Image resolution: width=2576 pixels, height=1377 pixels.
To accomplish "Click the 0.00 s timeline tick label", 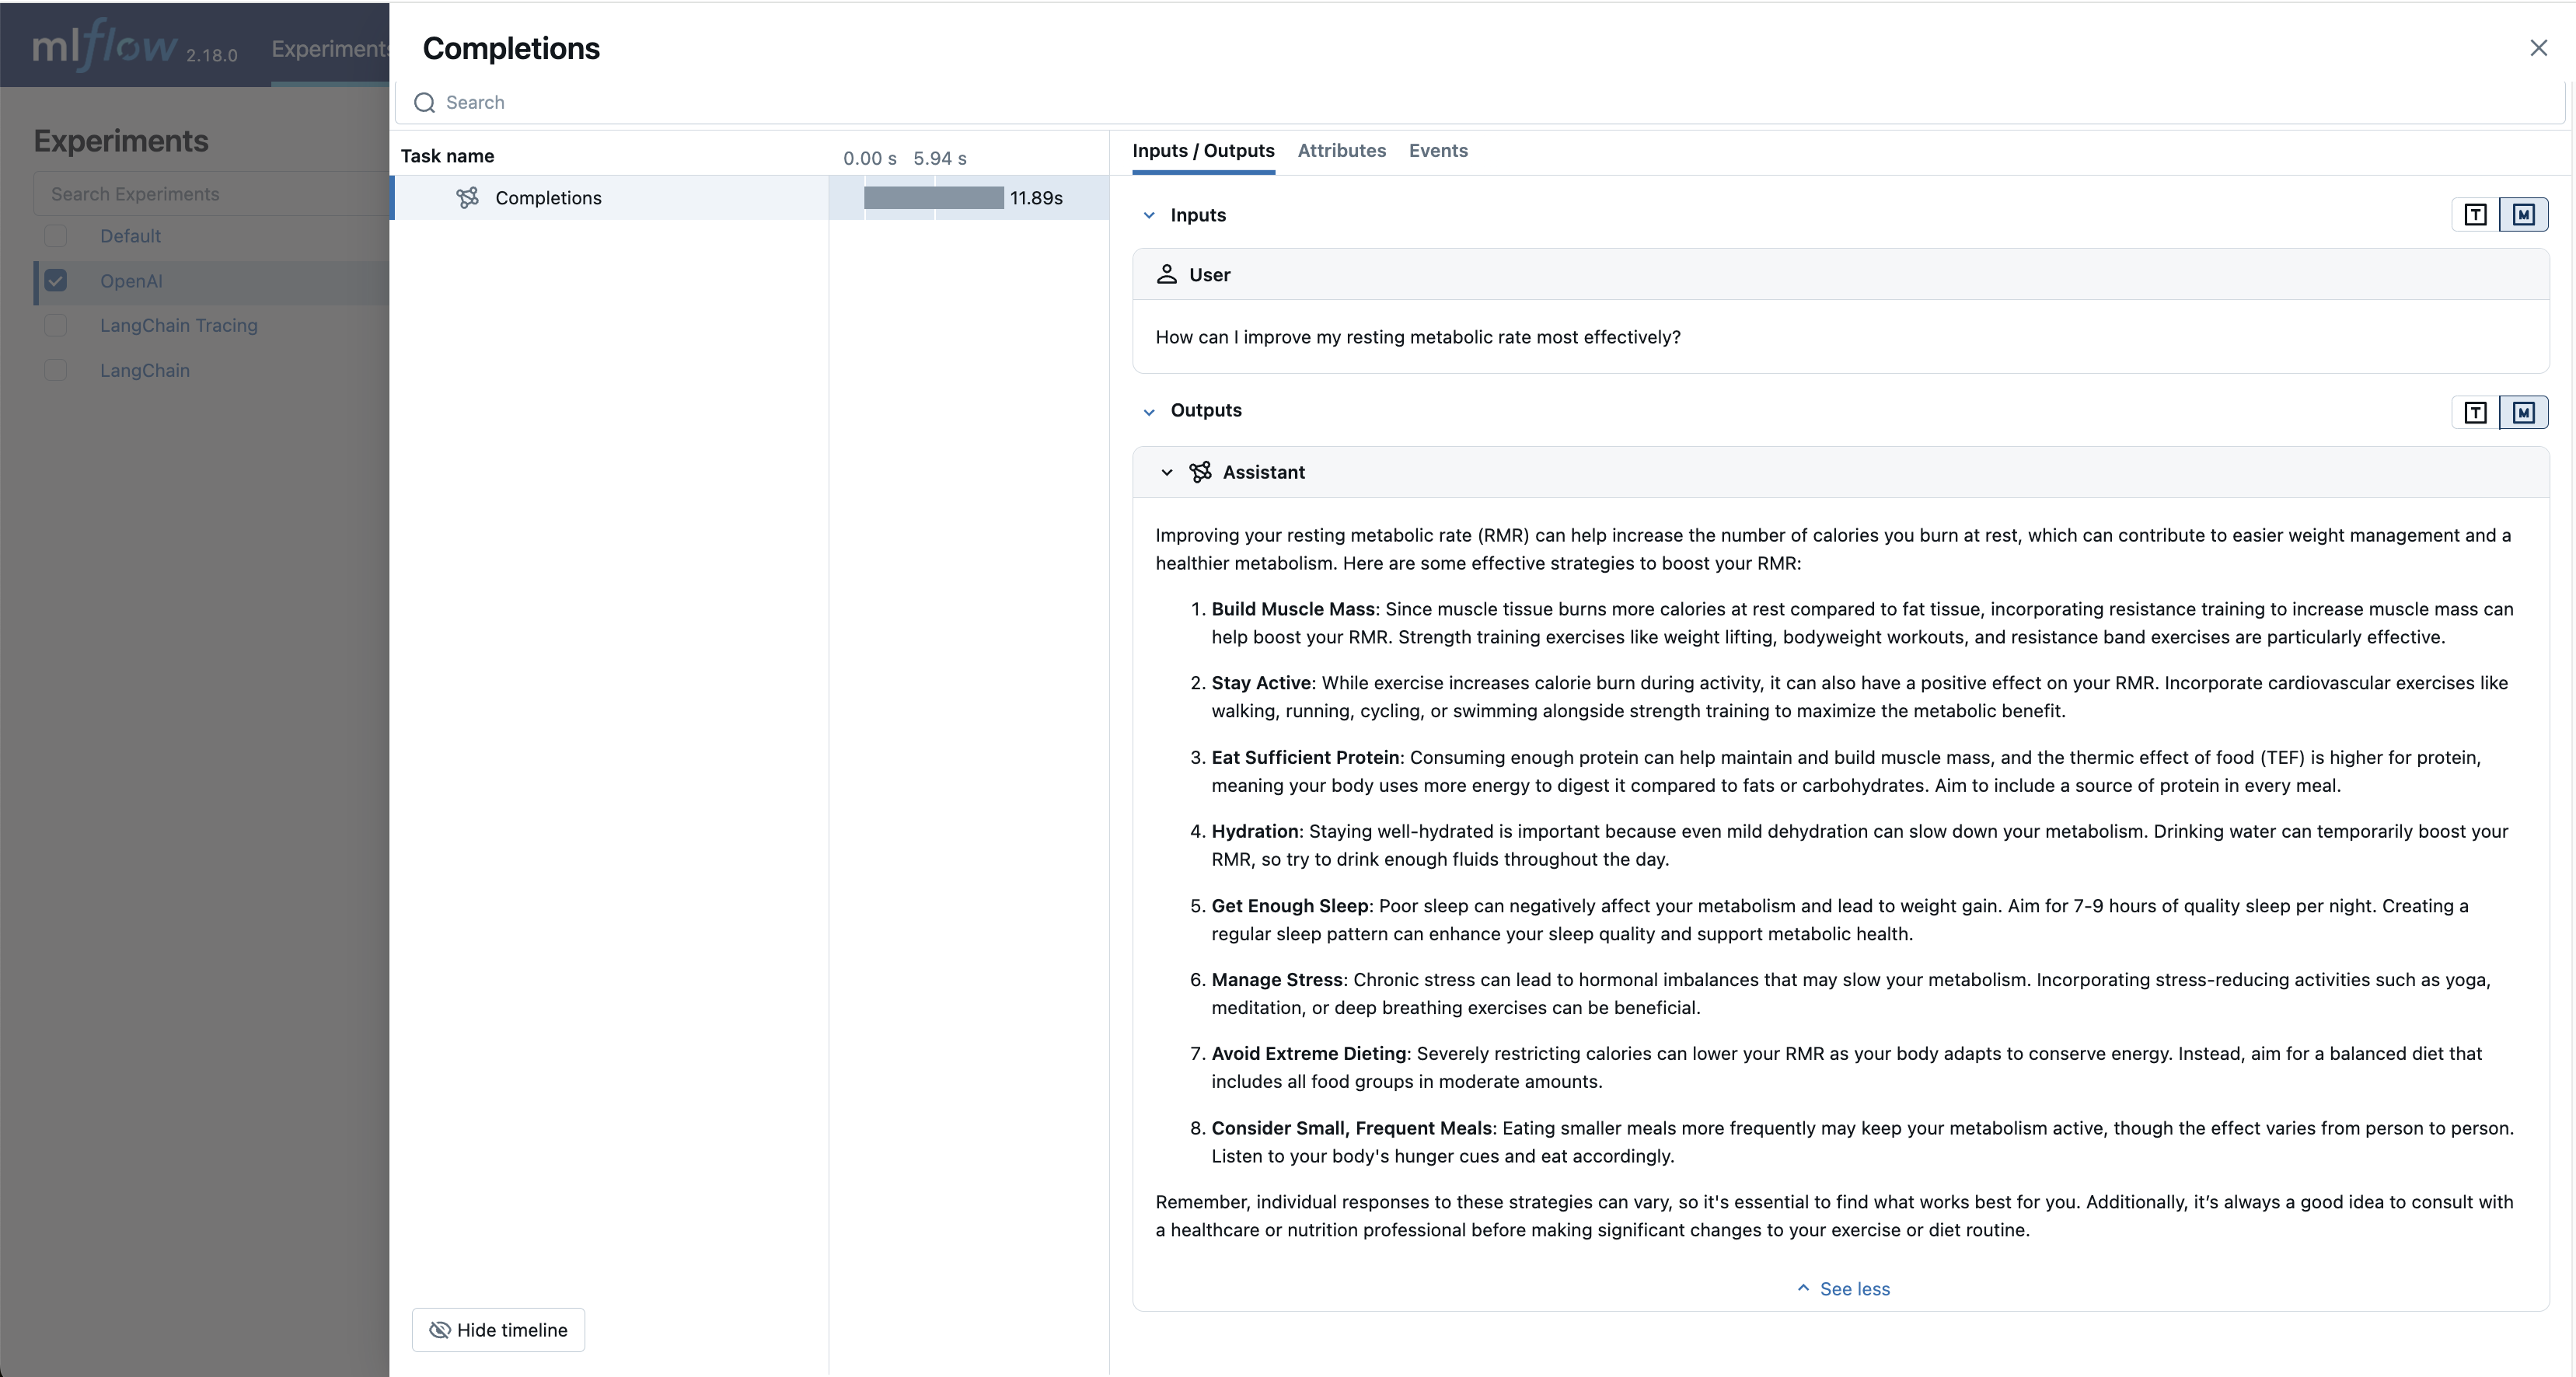I will point(870,158).
